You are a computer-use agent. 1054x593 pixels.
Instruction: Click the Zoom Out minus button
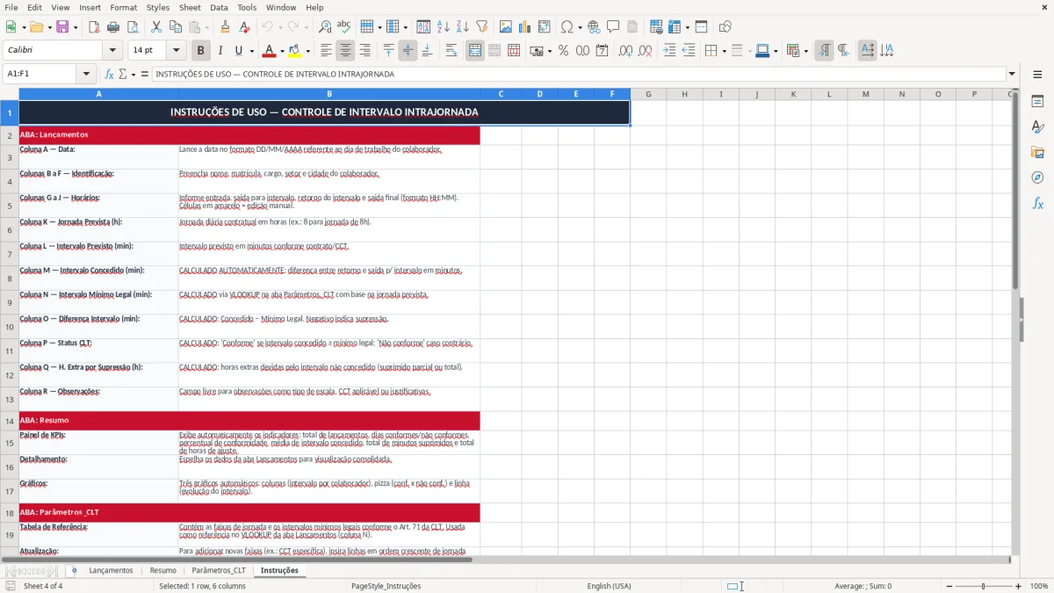click(x=948, y=586)
